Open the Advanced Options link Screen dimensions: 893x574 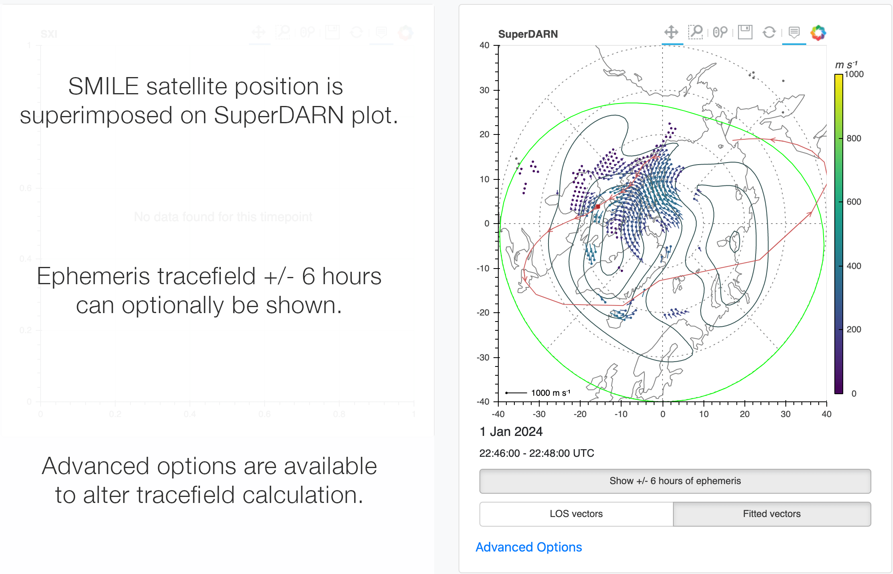(x=529, y=547)
